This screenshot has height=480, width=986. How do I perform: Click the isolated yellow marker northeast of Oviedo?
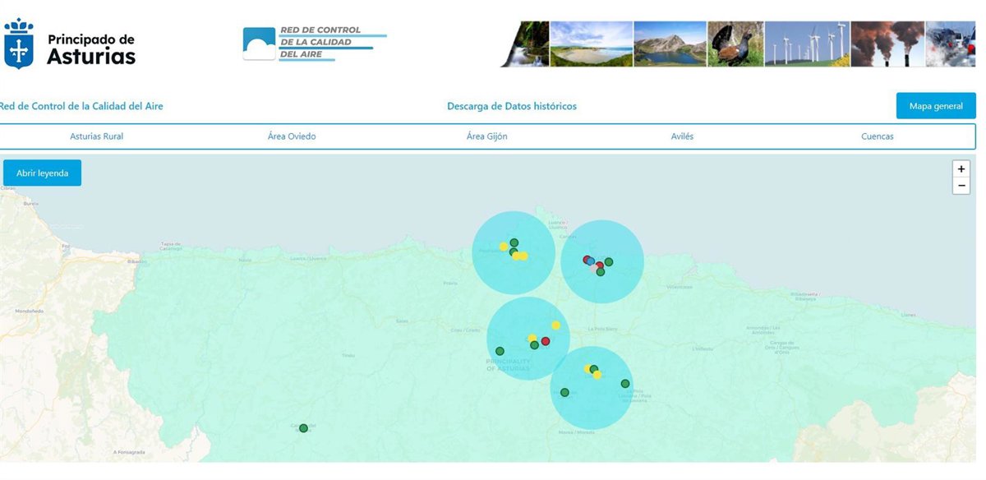pyautogui.click(x=555, y=325)
